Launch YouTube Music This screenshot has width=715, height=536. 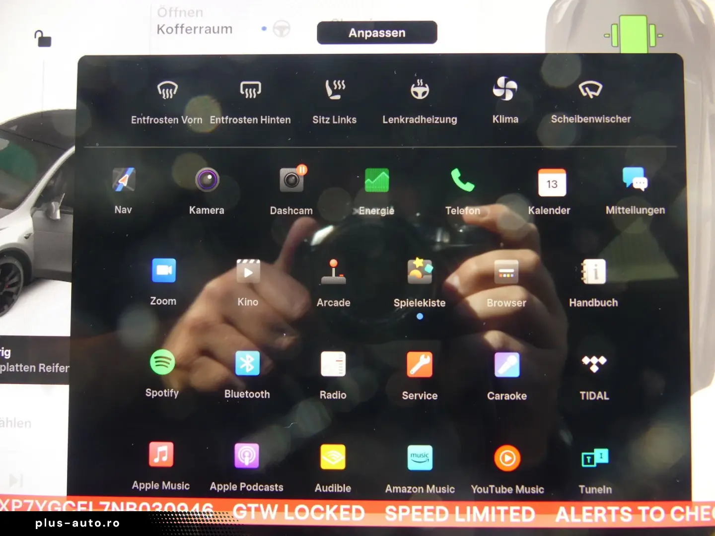point(507,458)
